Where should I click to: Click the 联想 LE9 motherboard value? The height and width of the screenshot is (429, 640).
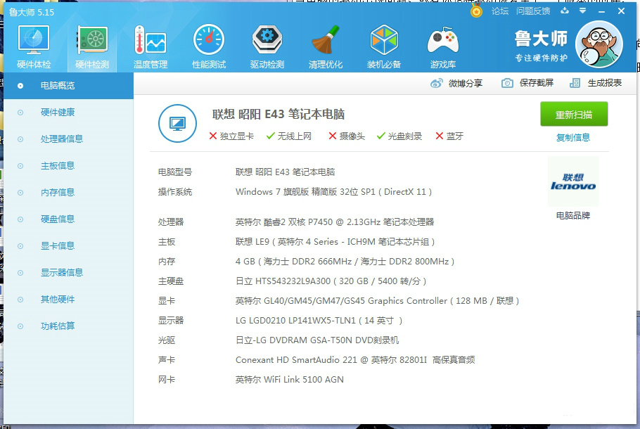335,242
